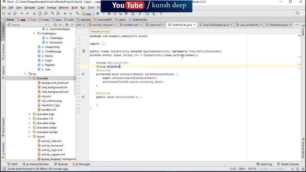Open the Android Monitor tool window

pos(36,164)
